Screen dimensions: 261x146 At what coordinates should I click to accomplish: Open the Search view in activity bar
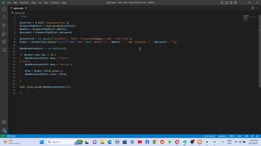4,17
